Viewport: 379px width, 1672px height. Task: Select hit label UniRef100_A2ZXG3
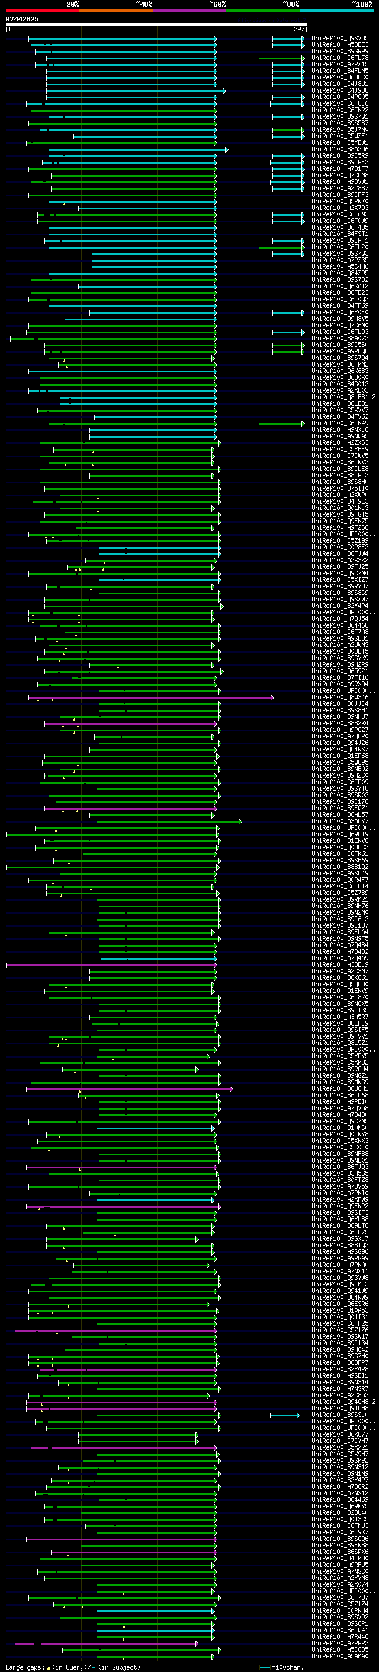(x=340, y=443)
